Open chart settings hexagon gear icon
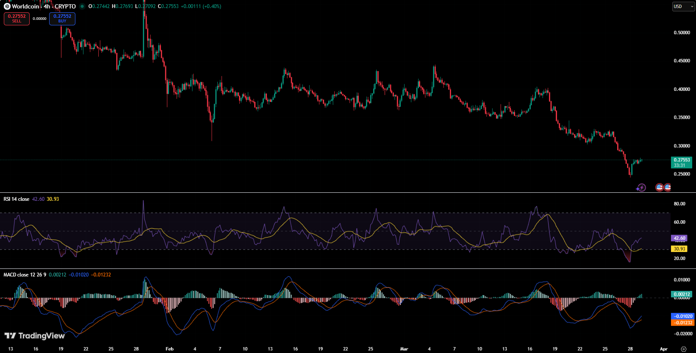The image size is (696, 353). [683, 349]
